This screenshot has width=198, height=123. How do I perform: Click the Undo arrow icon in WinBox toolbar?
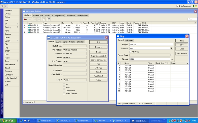point(2,6)
